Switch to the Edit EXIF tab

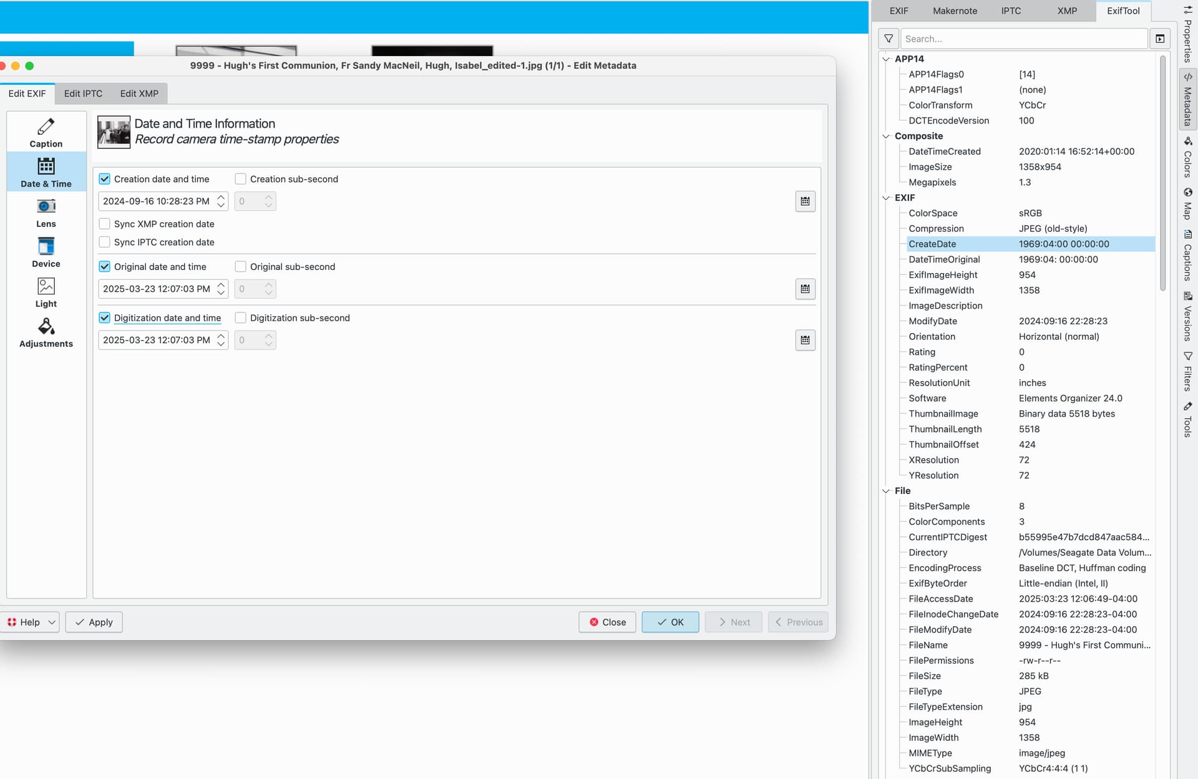point(27,94)
